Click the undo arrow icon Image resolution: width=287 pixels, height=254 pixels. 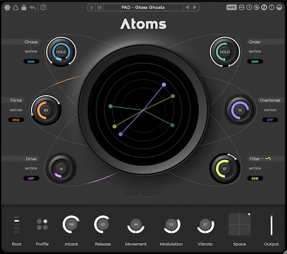tap(33, 7)
